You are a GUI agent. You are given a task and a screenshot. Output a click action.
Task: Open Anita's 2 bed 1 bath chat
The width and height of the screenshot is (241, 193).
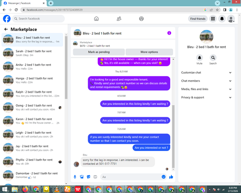click(x=32, y=67)
